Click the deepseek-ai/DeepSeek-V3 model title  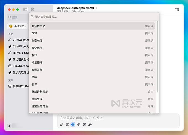[x=75, y=8]
